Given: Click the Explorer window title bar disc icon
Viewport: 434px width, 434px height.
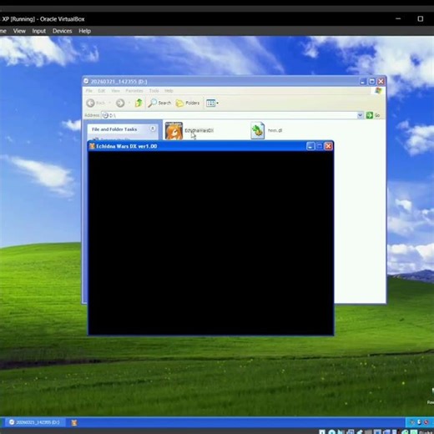Looking at the screenshot, I should click(x=86, y=81).
